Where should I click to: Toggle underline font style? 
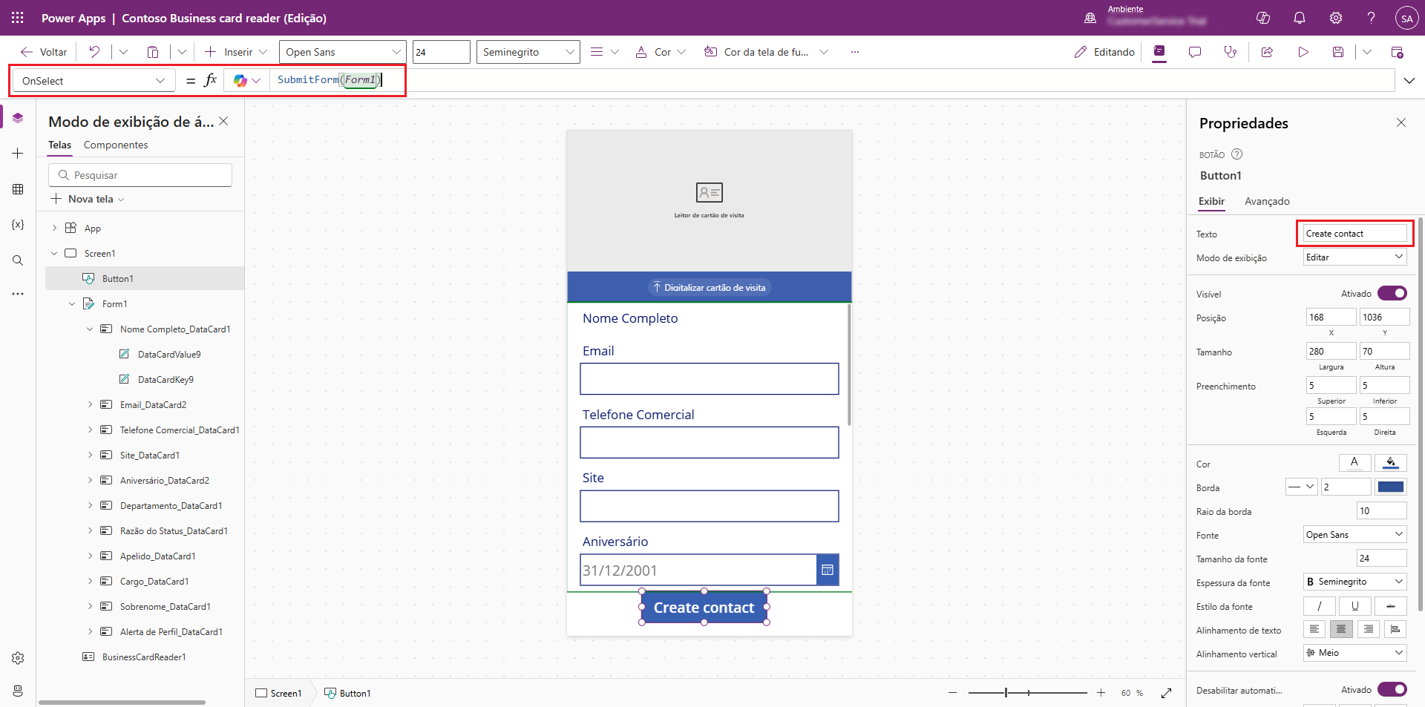tap(1354, 606)
